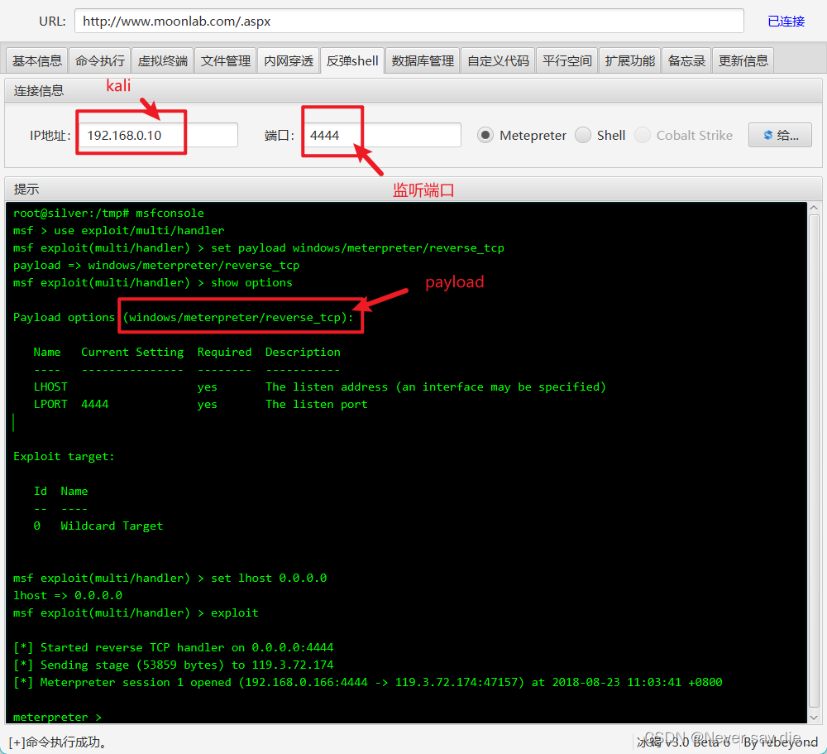This screenshot has height=754, width=827.
Task: Open the 平行空间 tab
Action: (x=567, y=60)
